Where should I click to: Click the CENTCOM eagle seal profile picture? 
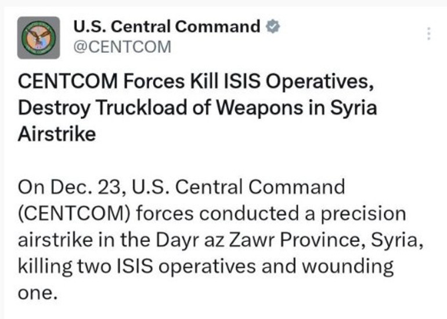(38, 38)
